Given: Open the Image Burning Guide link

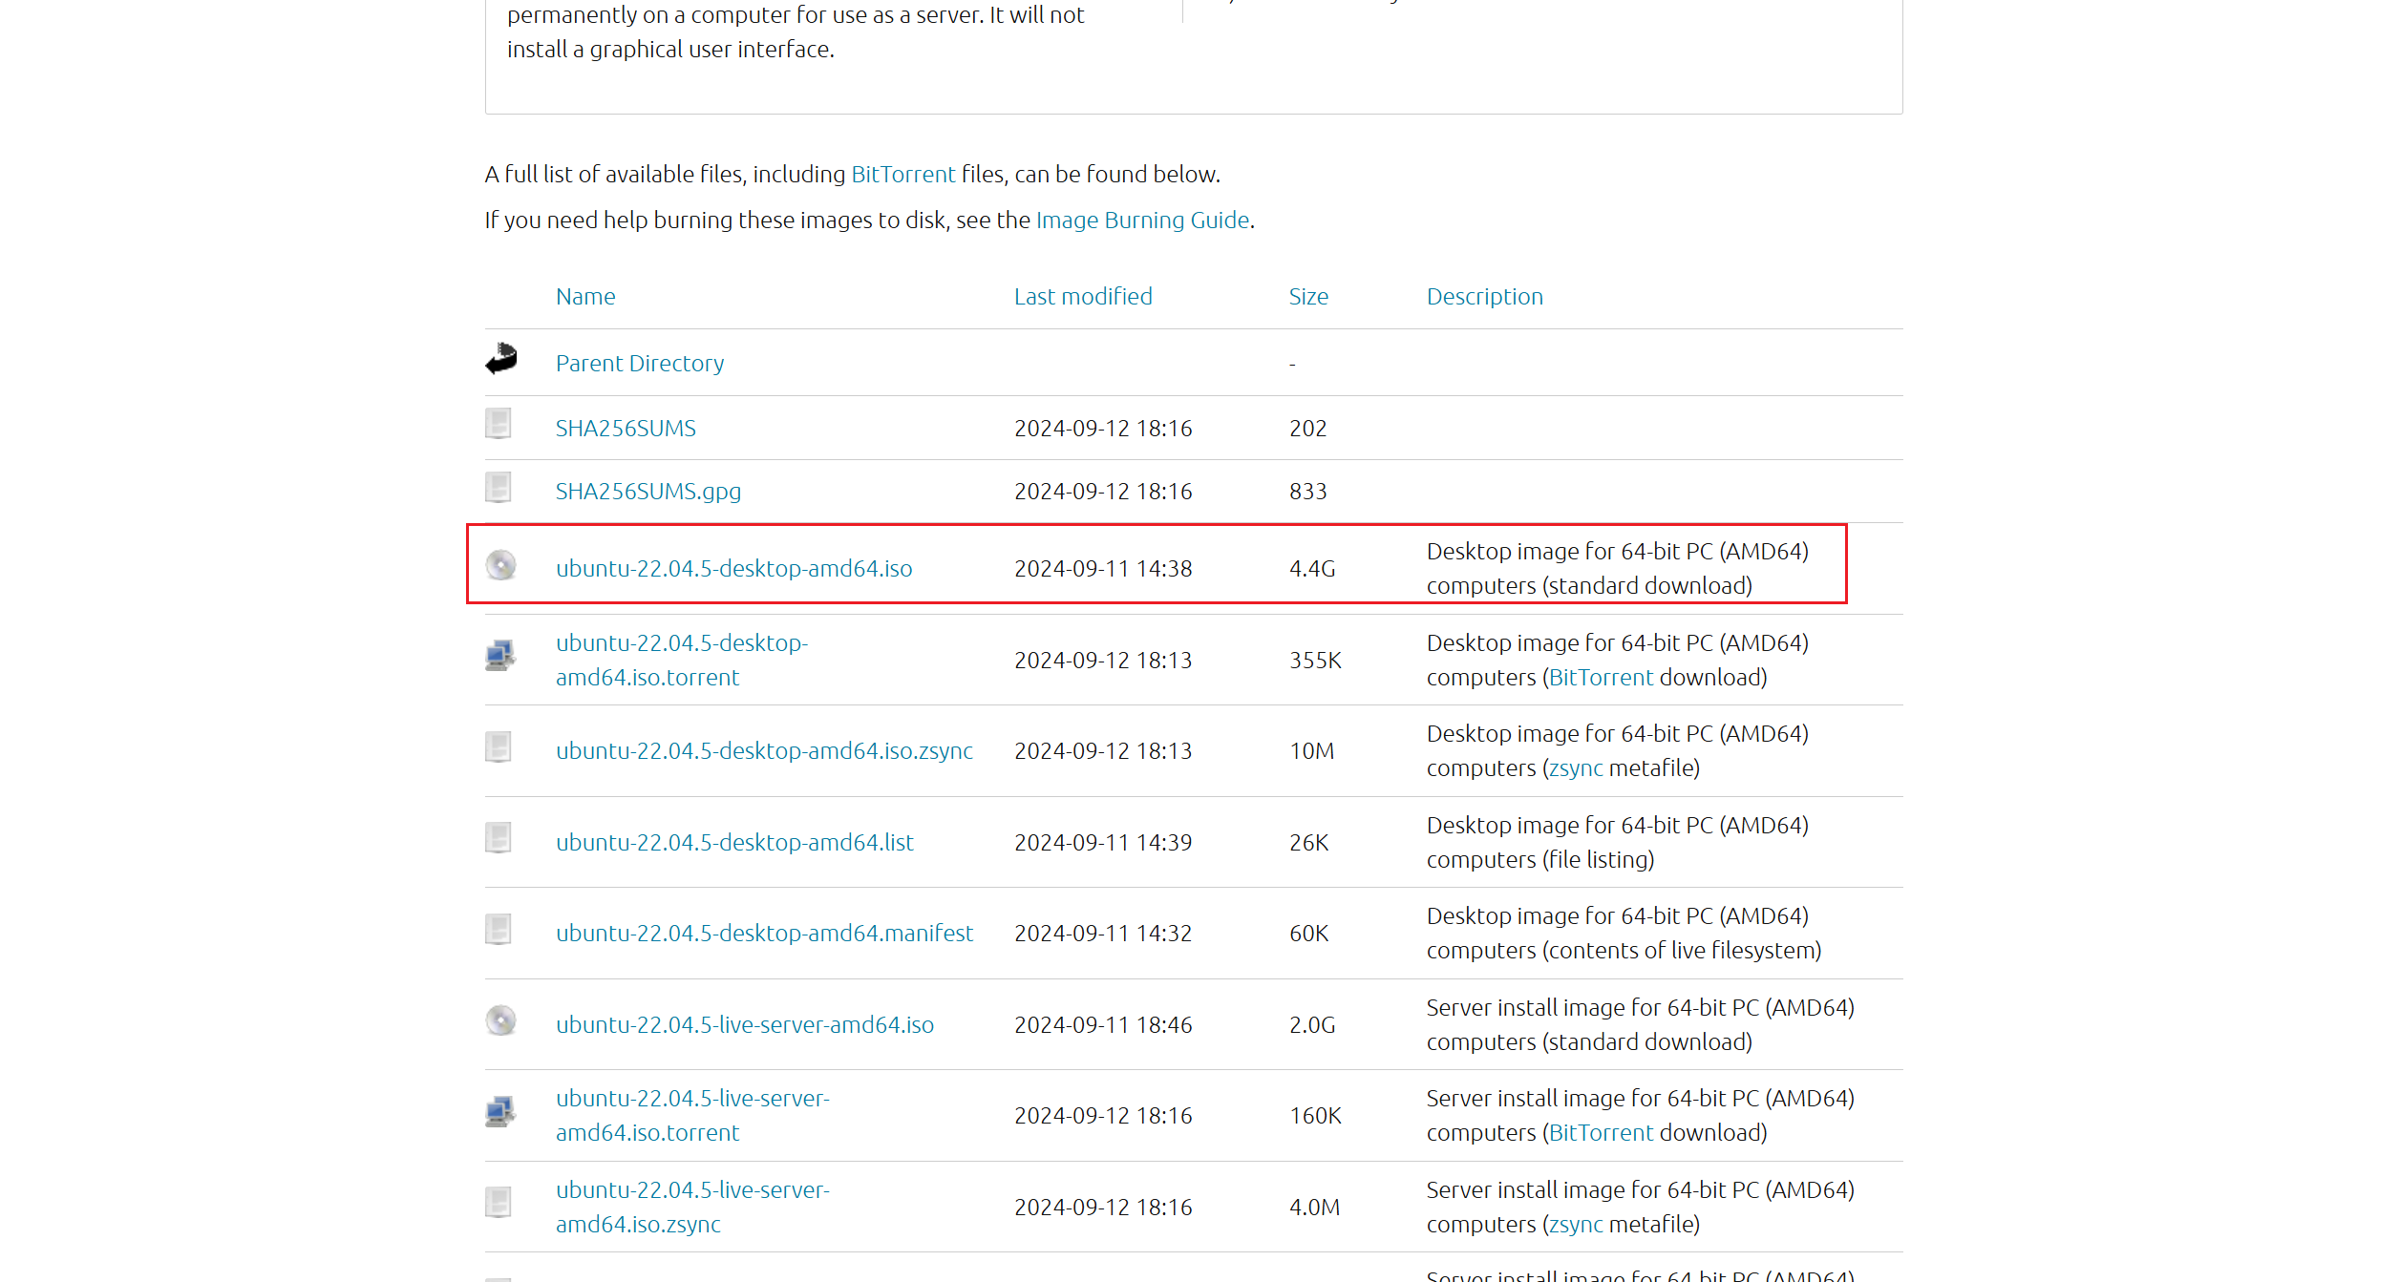Looking at the screenshot, I should pos(1142,221).
